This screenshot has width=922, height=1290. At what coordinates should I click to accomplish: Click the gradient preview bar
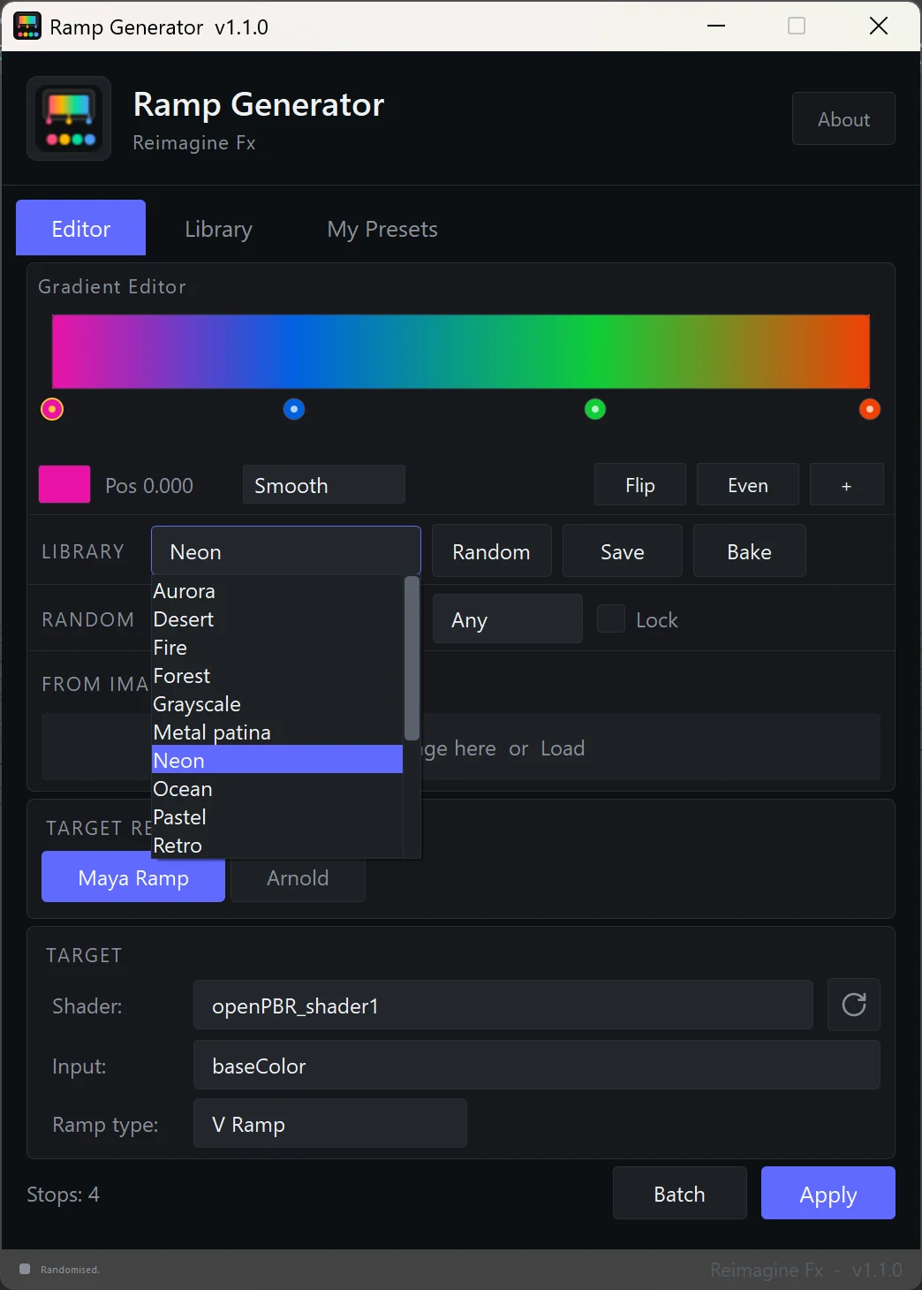[x=461, y=352]
